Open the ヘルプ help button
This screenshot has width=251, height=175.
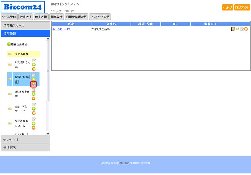pyautogui.click(x=227, y=8)
